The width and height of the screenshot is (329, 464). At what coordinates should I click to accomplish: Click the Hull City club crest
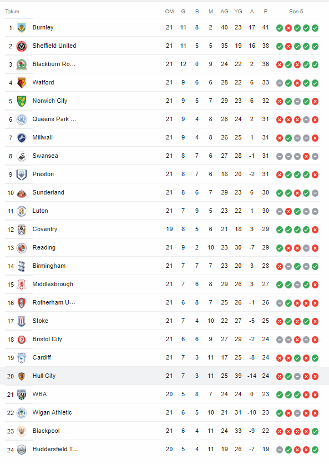pyautogui.click(x=22, y=376)
